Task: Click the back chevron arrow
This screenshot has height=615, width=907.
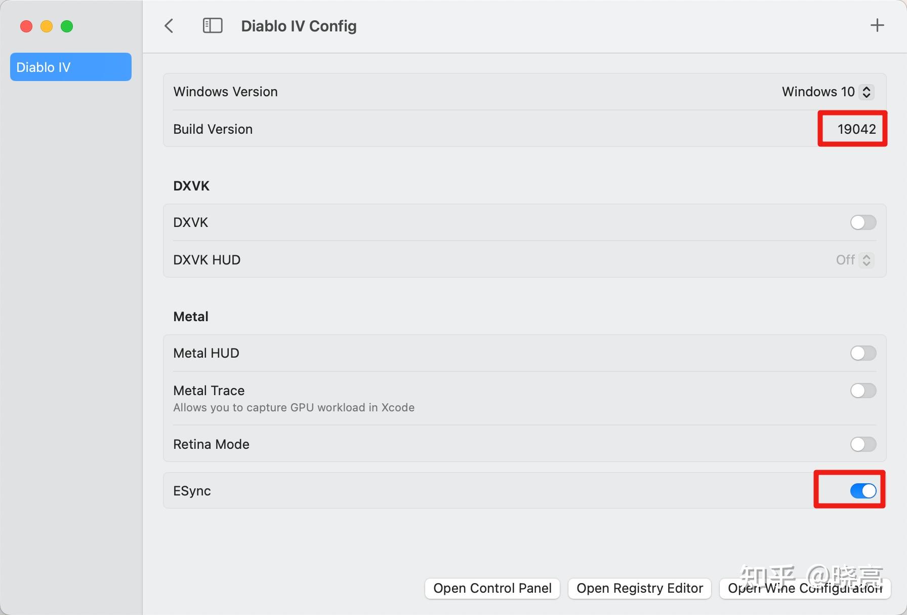Action: (x=170, y=26)
